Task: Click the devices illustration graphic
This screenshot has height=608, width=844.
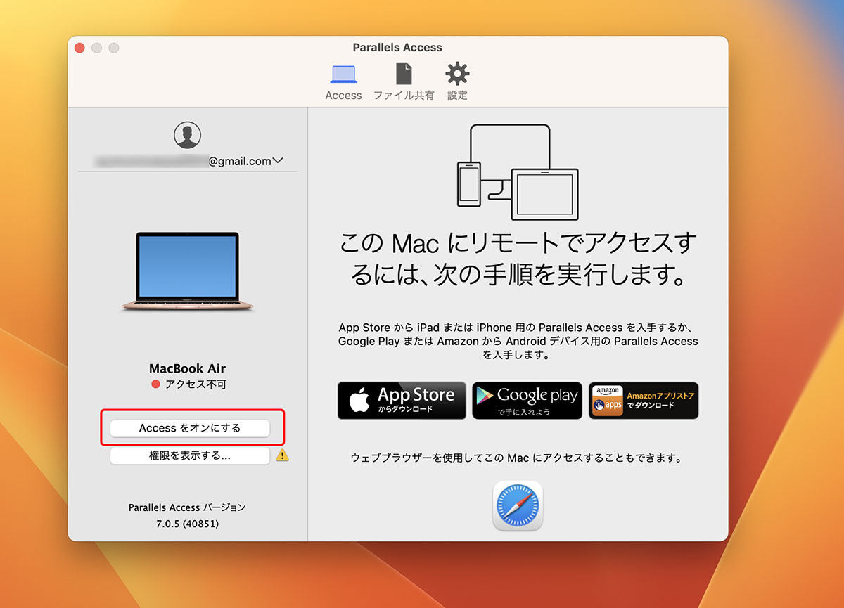Action: click(x=518, y=172)
